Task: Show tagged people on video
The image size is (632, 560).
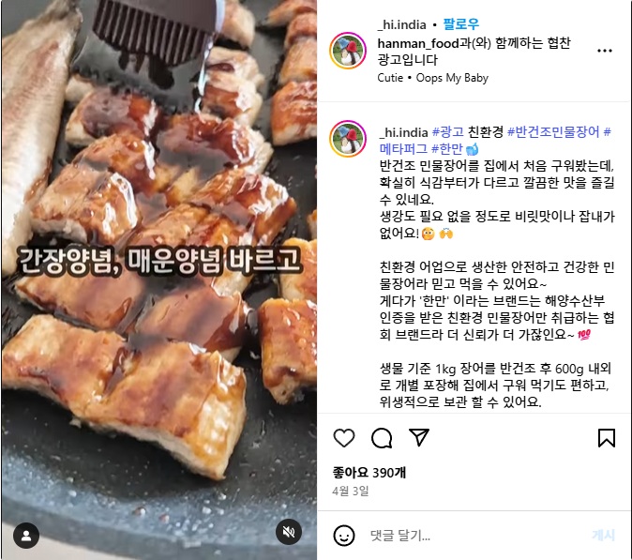Action: click(x=26, y=536)
